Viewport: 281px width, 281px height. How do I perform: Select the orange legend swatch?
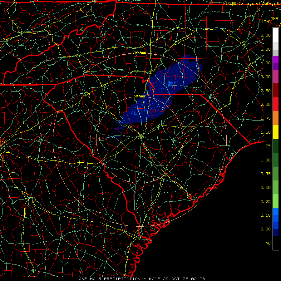(276, 118)
